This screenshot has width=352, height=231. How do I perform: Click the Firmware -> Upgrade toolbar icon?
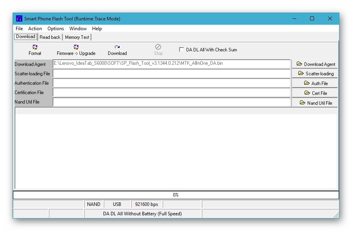[x=76, y=47]
